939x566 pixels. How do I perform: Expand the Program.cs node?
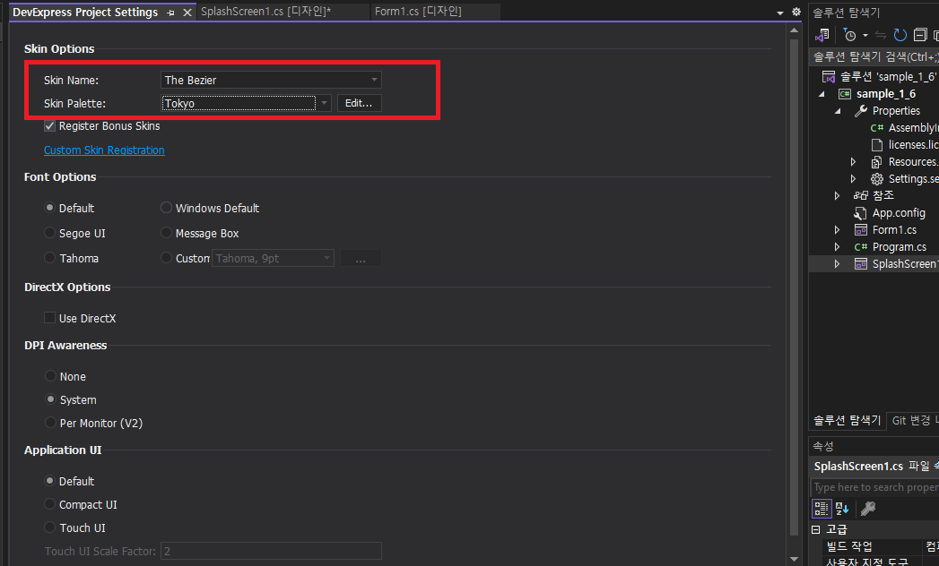coord(837,247)
